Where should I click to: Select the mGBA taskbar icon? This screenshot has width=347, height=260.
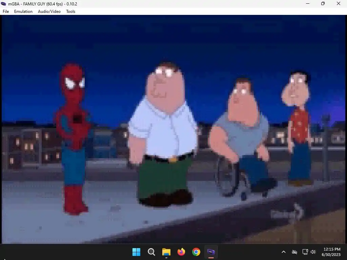211,252
